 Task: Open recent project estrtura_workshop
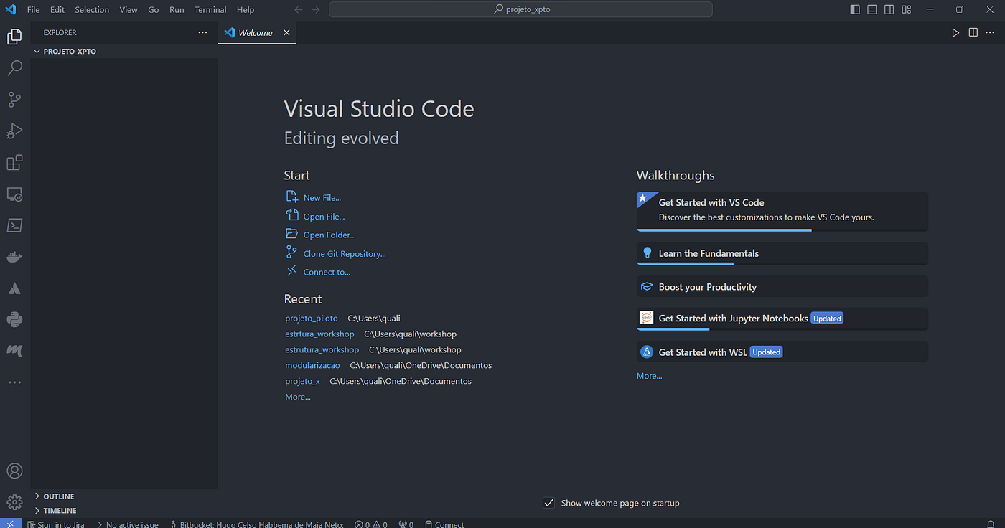319,334
